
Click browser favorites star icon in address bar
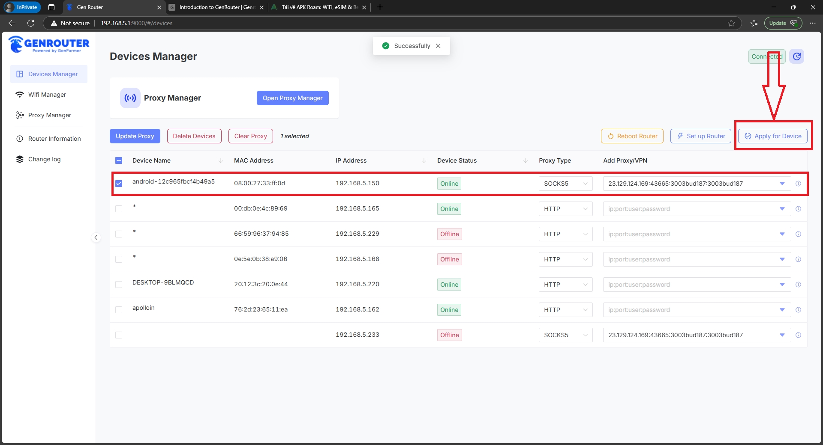[731, 23]
